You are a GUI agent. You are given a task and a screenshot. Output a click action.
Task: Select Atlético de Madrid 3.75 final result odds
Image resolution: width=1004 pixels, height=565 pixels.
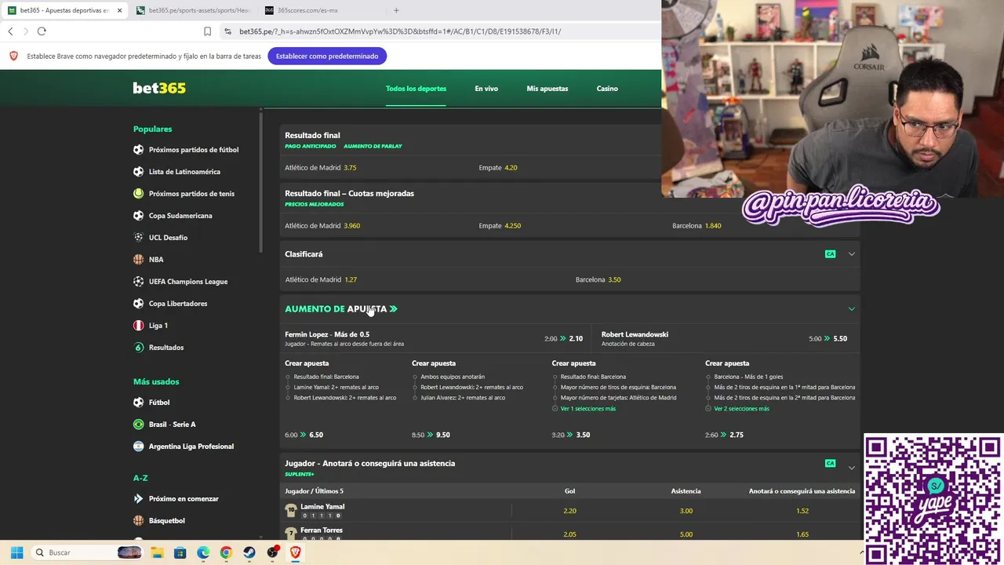point(321,168)
